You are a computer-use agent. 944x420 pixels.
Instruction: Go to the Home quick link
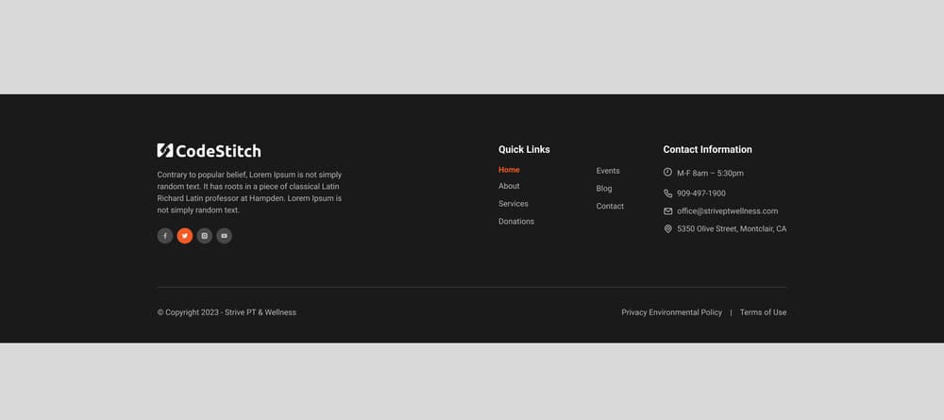coord(509,170)
